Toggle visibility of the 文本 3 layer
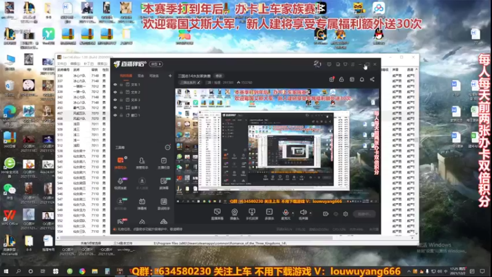The image size is (492, 277). (x=115, y=100)
